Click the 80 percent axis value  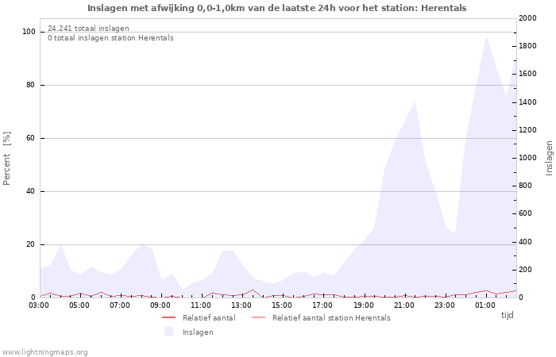(30, 85)
